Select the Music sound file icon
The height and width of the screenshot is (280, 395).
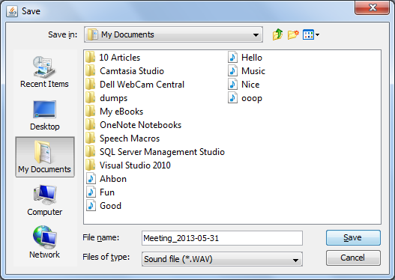232,71
